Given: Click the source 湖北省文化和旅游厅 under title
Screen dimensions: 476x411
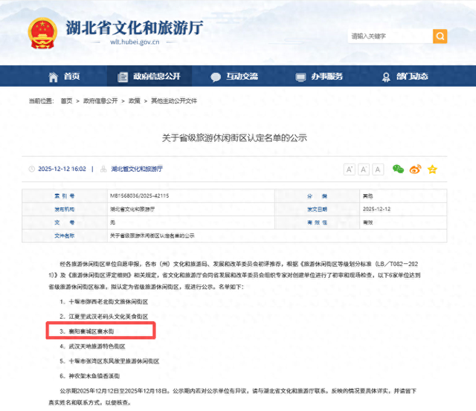Looking at the screenshot, I should coord(137,169).
